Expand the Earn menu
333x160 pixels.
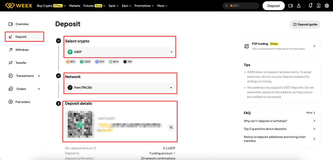pos(126,6)
